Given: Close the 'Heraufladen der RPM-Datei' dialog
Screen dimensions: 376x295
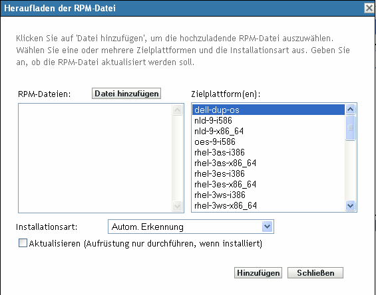Looking at the screenshot, I should [x=369, y=8].
